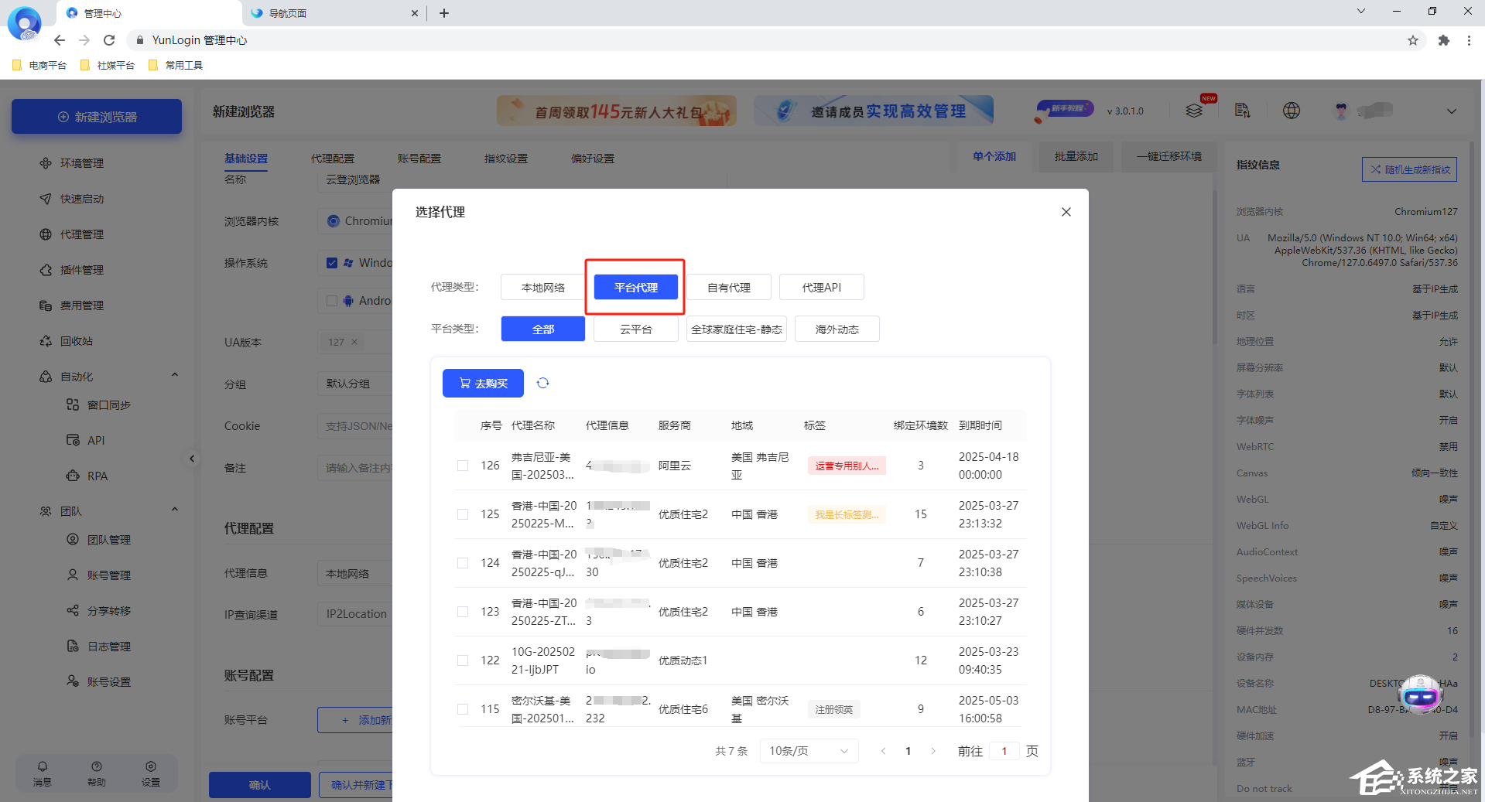
Task: Expand the account menu at top right
Action: [1450, 111]
